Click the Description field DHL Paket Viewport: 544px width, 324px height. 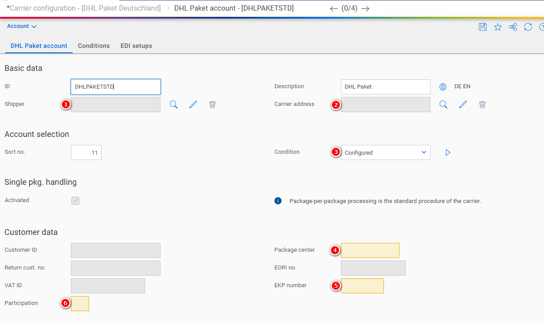(386, 87)
